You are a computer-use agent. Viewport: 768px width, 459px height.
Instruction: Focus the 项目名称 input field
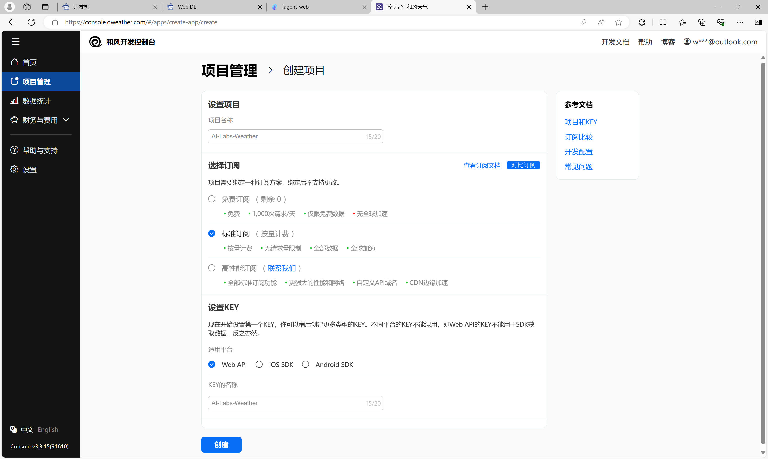pyautogui.click(x=295, y=136)
